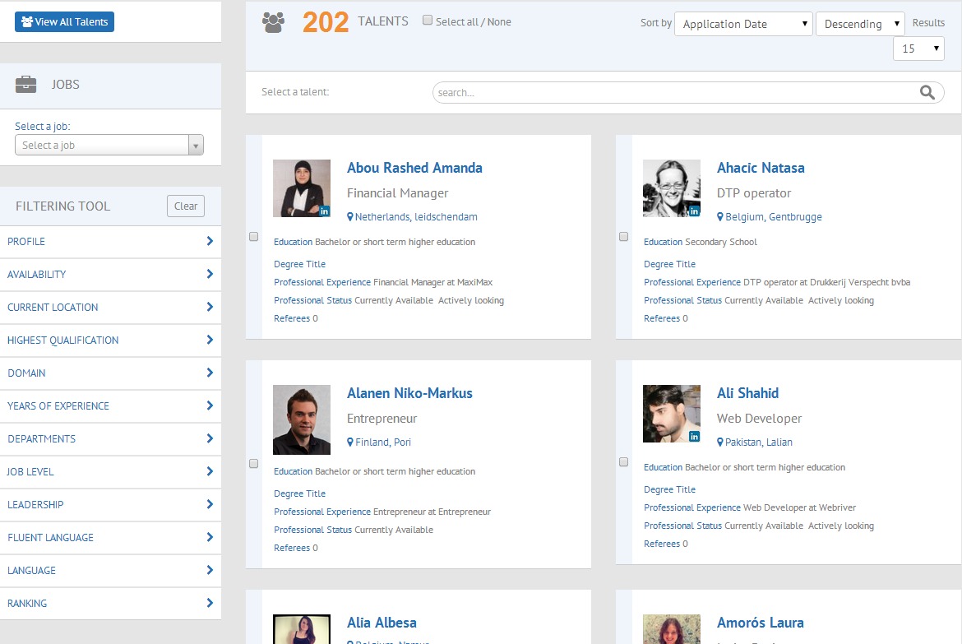Toggle the Select all / None checkbox
This screenshot has height=644, width=962.
tap(428, 21)
